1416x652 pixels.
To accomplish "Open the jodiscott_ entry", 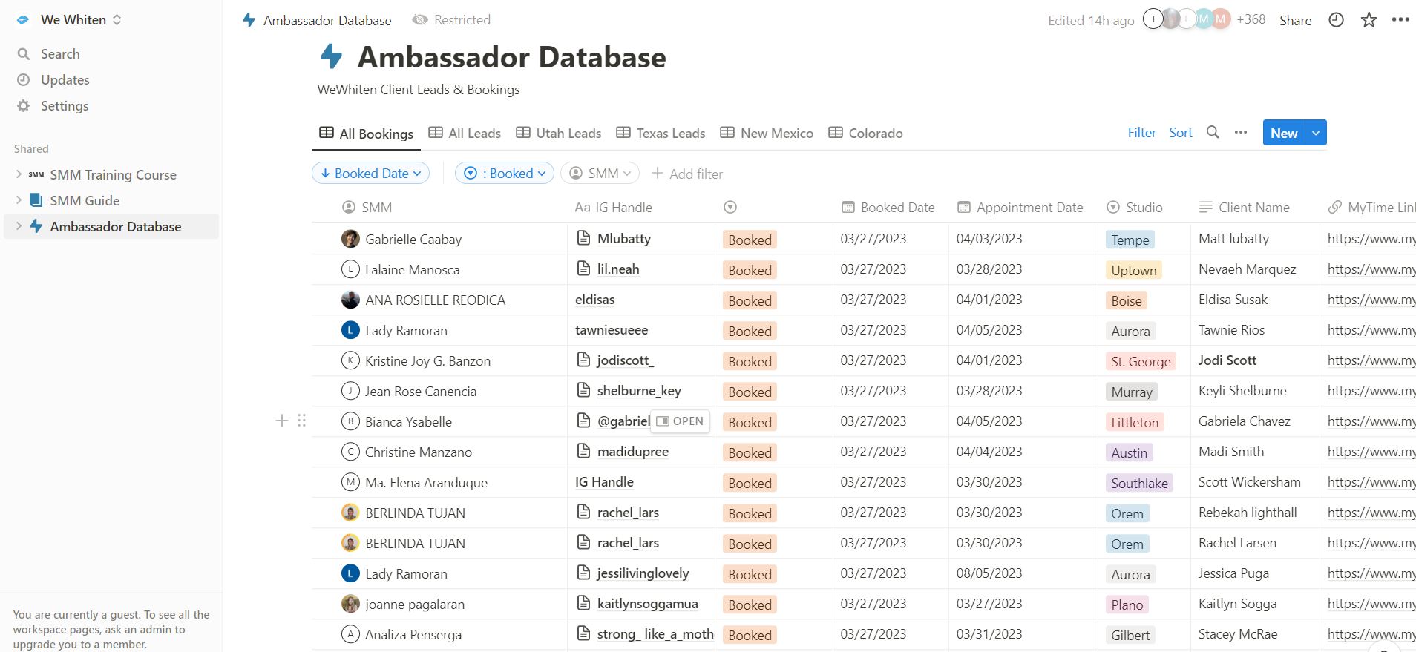I will point(626,360).
